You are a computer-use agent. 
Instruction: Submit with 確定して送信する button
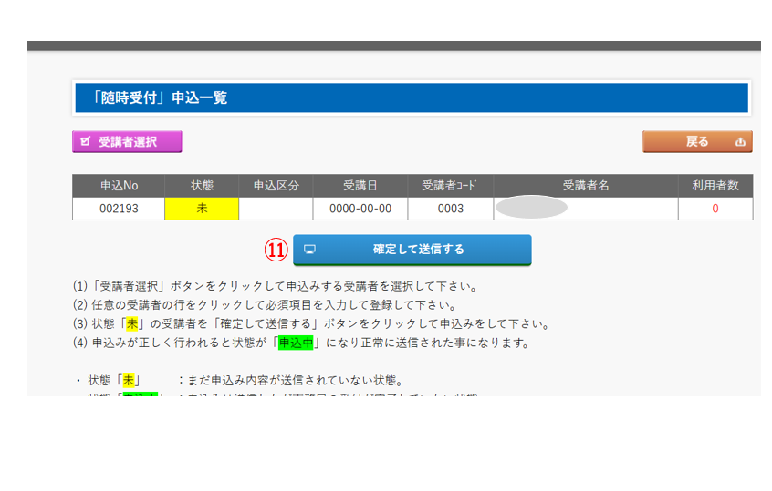[412, 249]
